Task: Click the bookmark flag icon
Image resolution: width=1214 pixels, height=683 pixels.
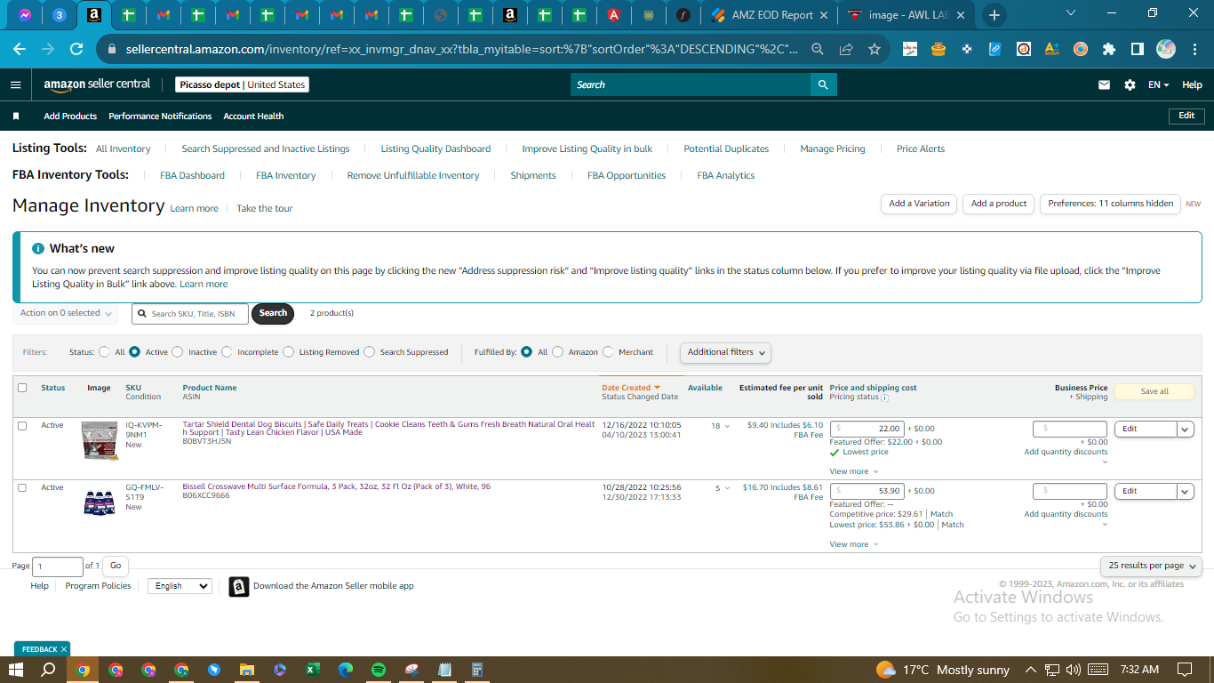Action: click(x=16, y=117)
